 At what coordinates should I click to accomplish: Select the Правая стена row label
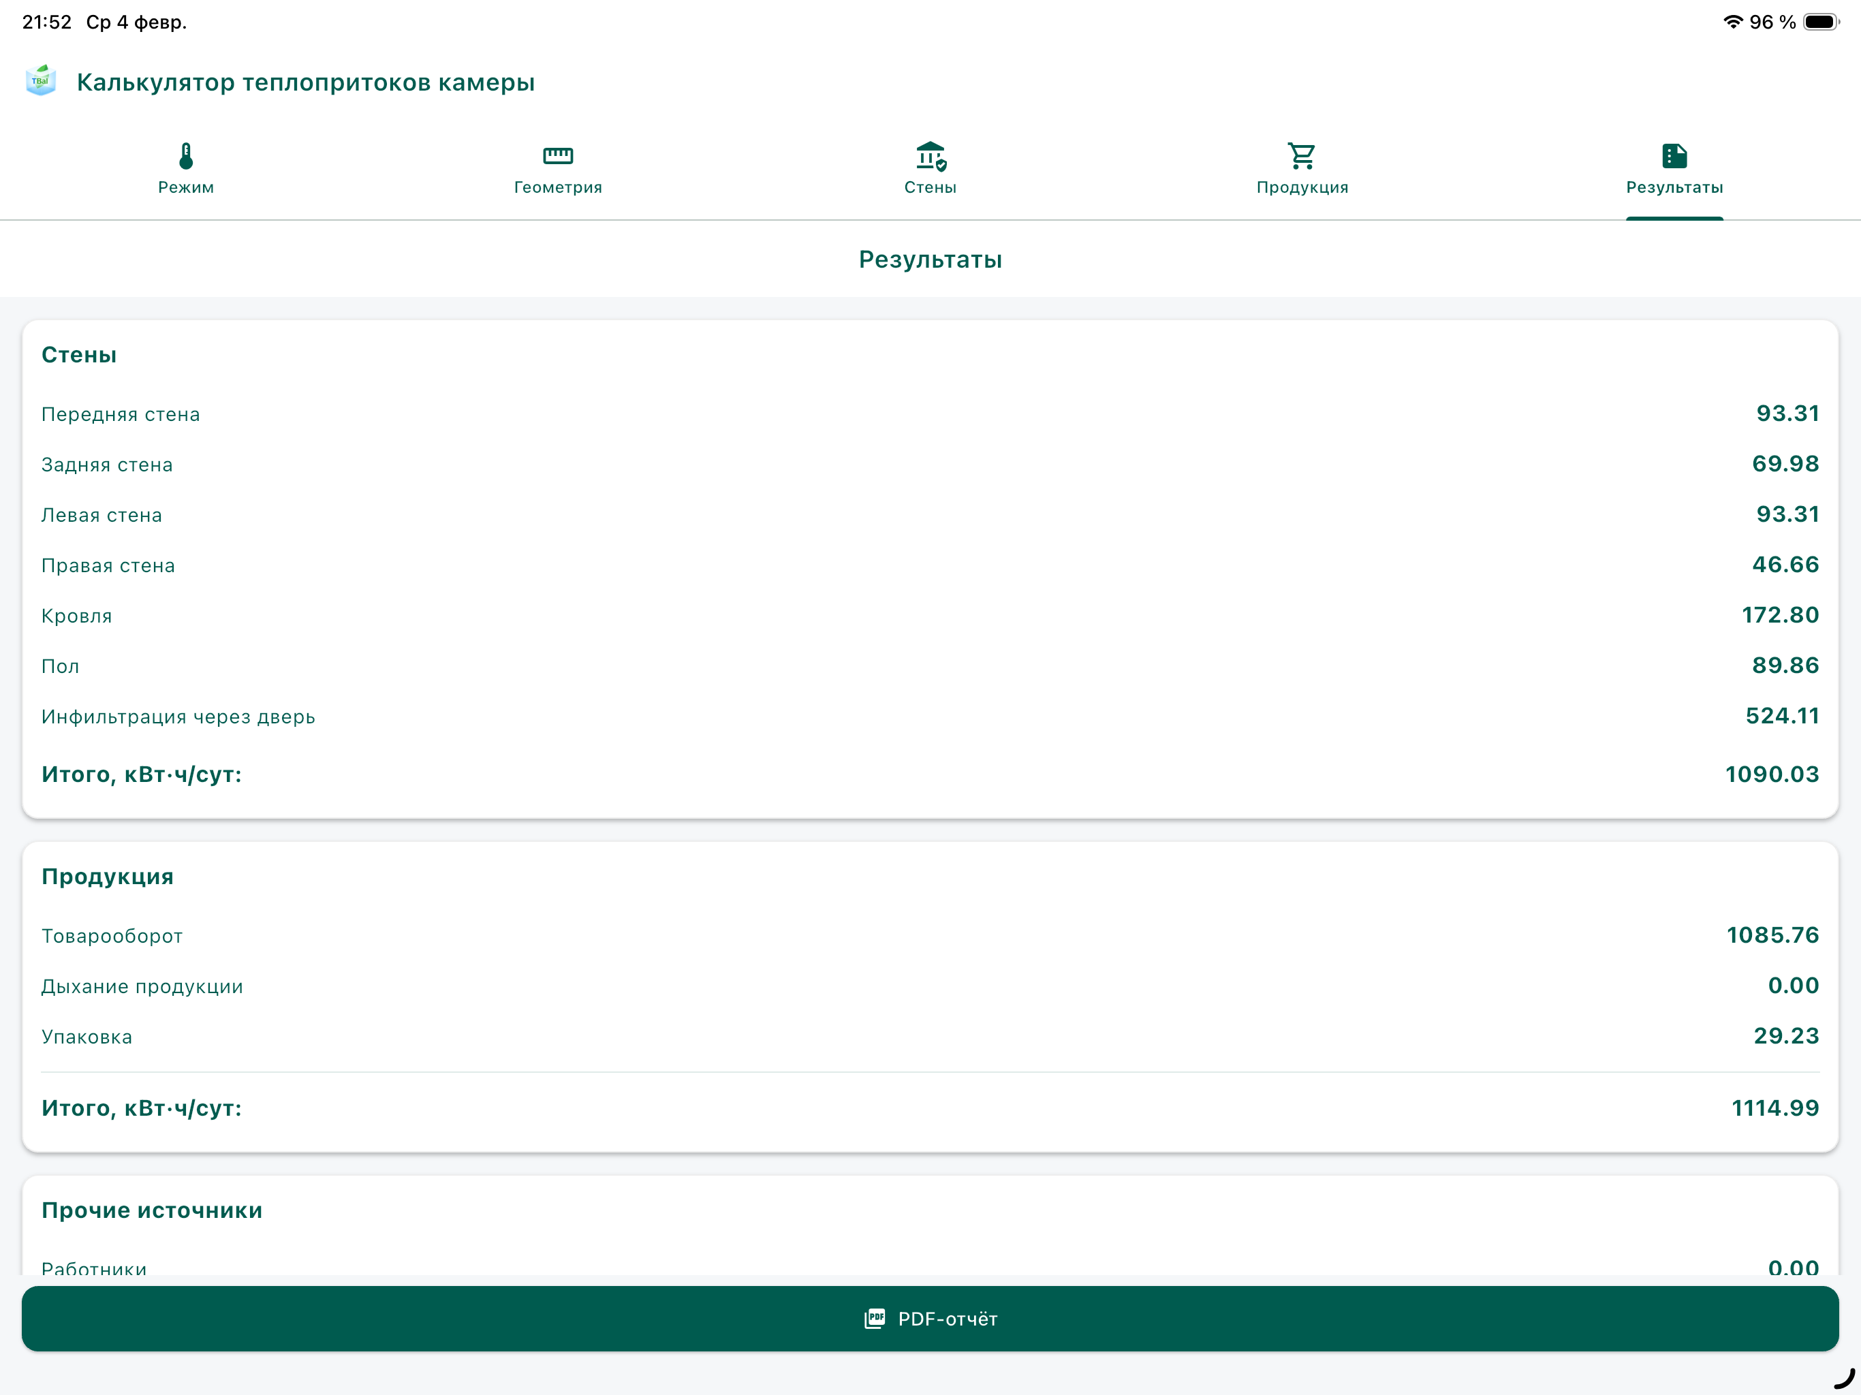[x=108, y=565]
